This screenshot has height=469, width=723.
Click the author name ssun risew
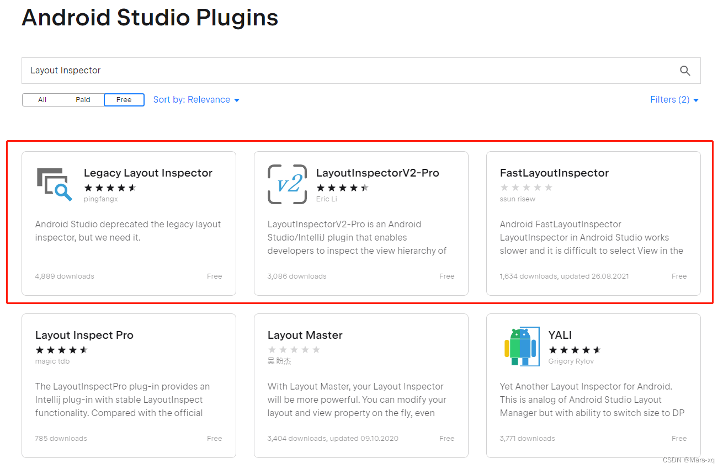pos(518,199)
